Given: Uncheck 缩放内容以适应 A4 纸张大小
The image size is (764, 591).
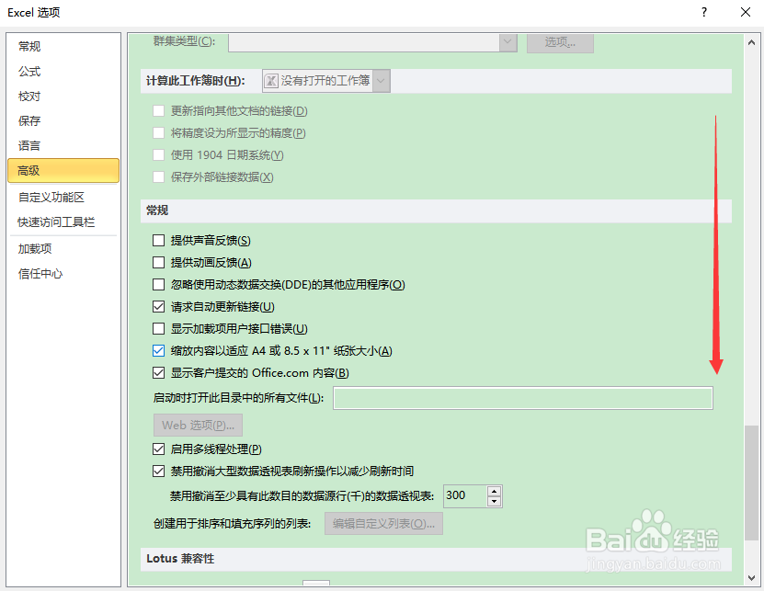Looking at the screenshot, I should pos(158,350).
